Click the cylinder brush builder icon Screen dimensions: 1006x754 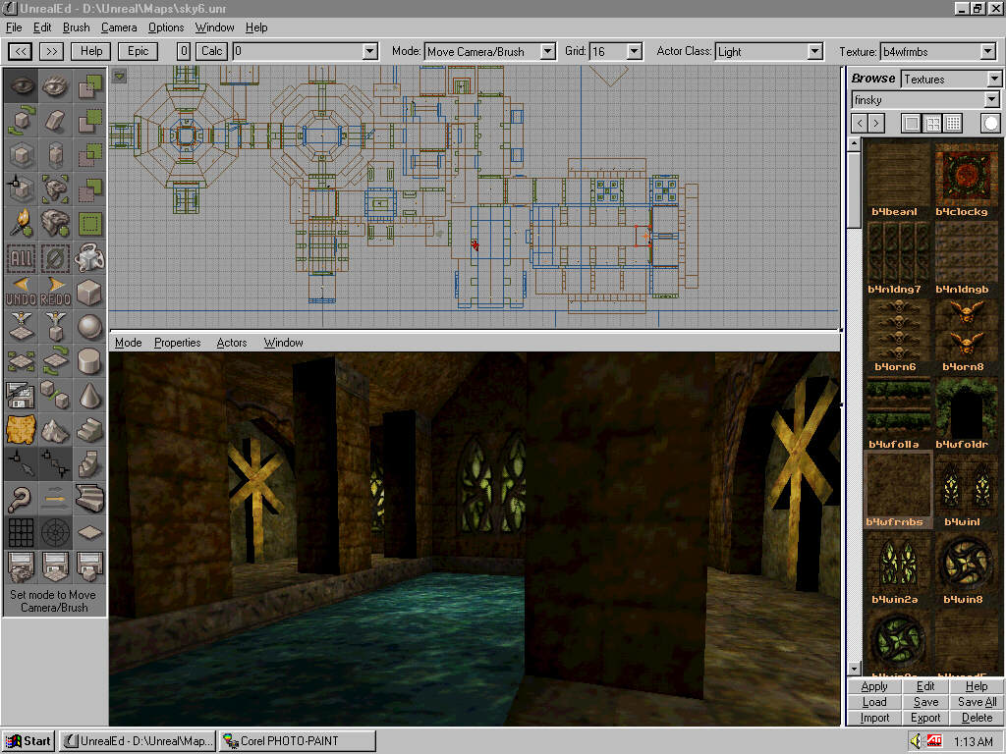click(x=89, y=361)
